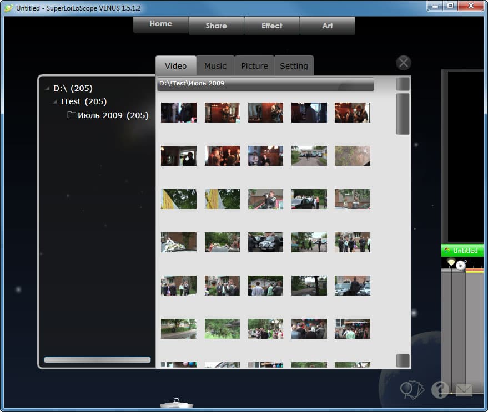Open the magnifier and photos icon

(412, 390)
